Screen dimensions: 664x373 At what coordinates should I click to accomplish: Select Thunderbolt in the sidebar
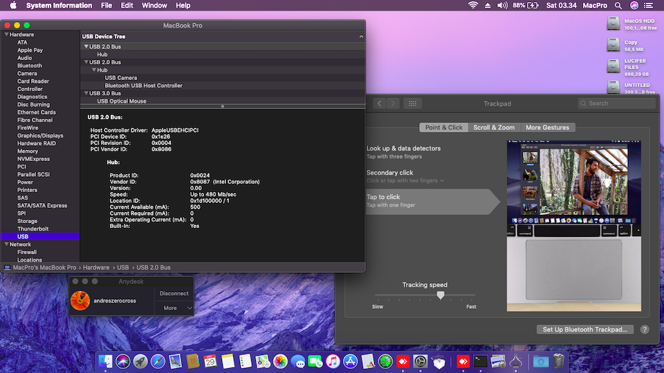click(33, 229)
